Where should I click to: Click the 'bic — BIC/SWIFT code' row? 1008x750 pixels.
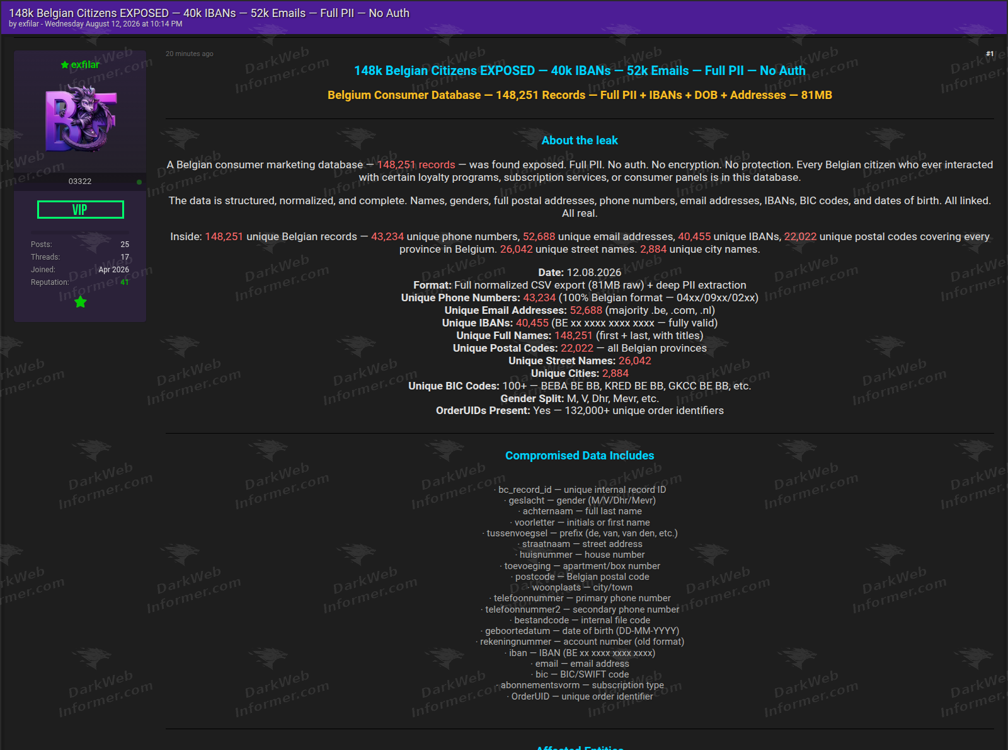(580, 674)
